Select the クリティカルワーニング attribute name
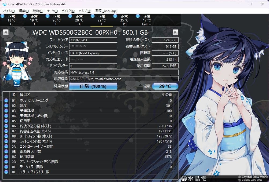Image resolution: width=269 pixels, height=182 pixels. [x=34, y=100]
